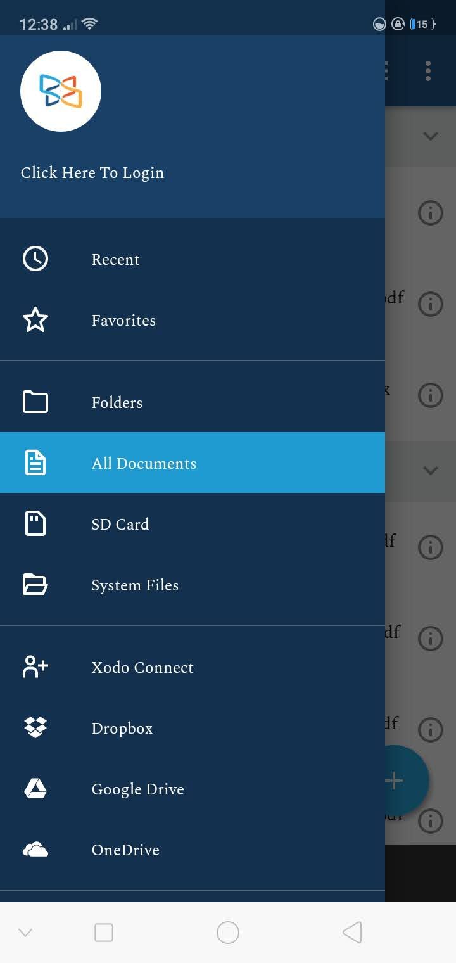Open OneDrive

[x=193, y=850]
